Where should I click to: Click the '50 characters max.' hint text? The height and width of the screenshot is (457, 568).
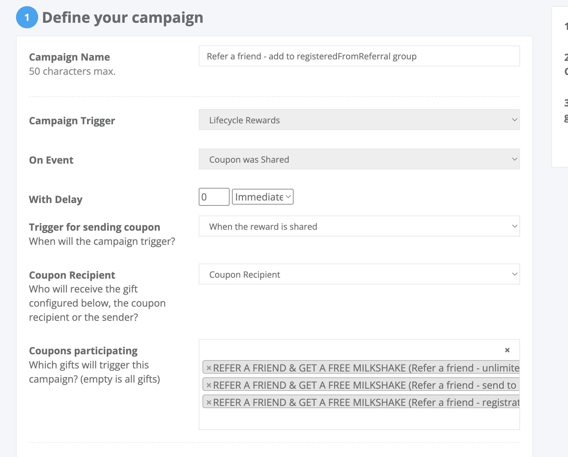click(x=72, y=71)
